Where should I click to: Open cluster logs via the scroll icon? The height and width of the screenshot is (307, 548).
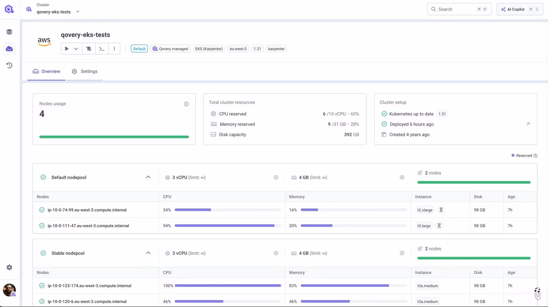pos(89,48)
